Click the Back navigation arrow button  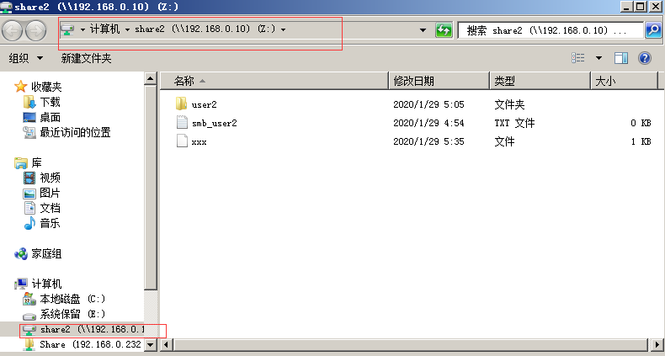(13, 31)
